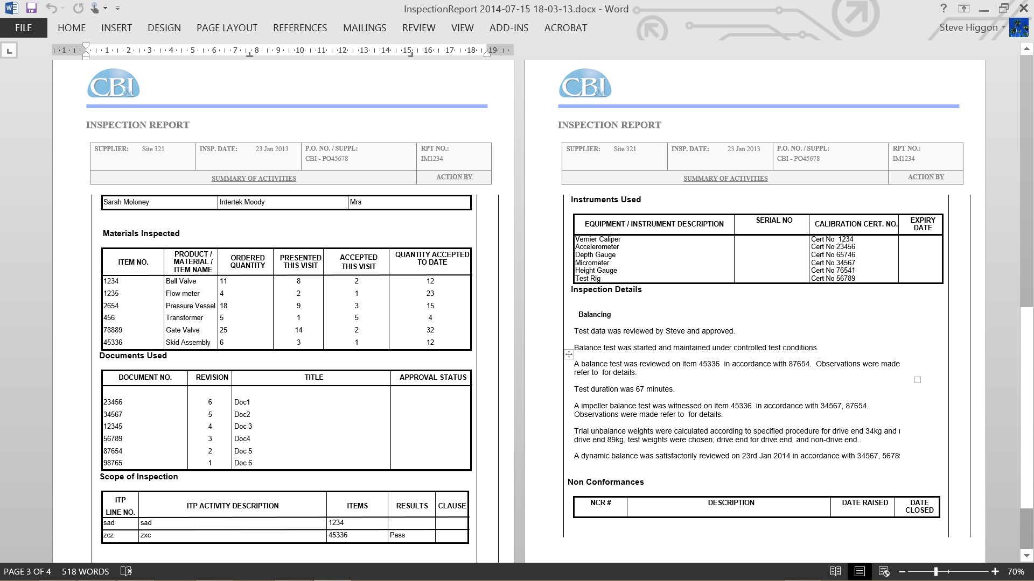Open the PAGE LAYOUT ribbon tab
The height and width of the screenshot is (581, 1034).
tap(227, 28)
